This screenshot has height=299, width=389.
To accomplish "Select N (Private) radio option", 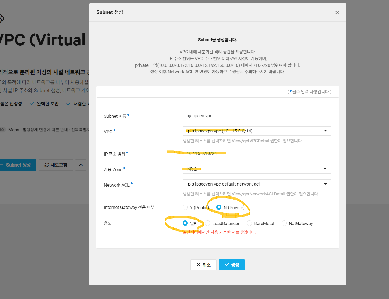I will coord(219,207).
